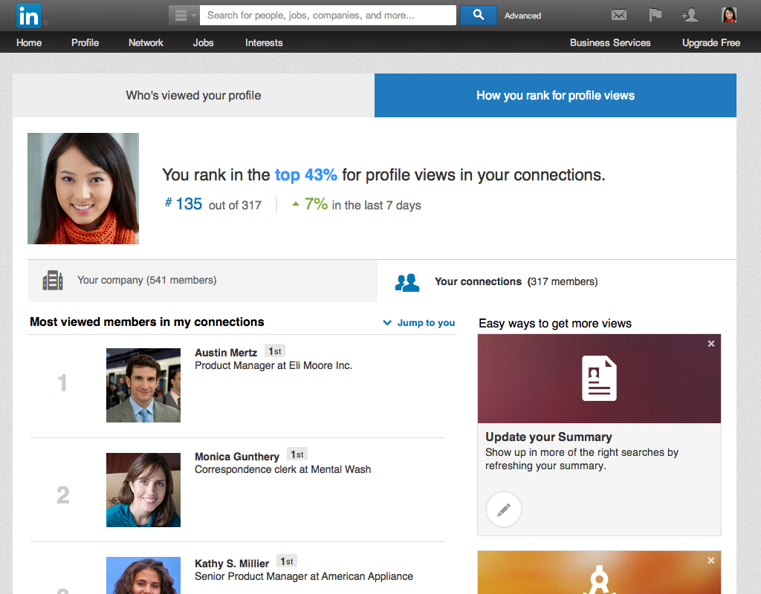
Task: Click the Advanced search link
Action: tap(522, 16)
